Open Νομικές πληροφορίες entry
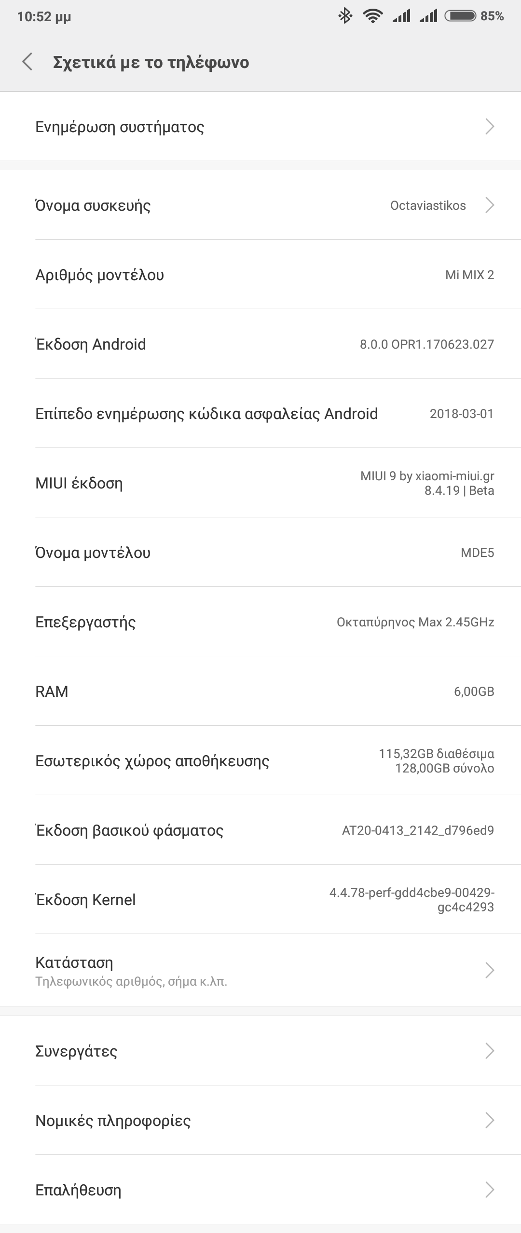521x1233 pixels. pyautogui.click(x=260, y=1120)
